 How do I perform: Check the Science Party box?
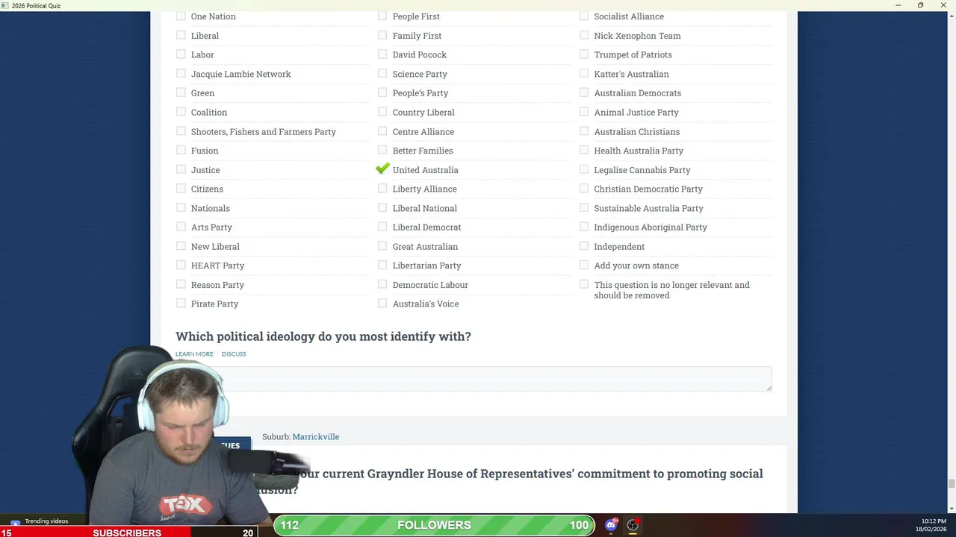(382, 73)
